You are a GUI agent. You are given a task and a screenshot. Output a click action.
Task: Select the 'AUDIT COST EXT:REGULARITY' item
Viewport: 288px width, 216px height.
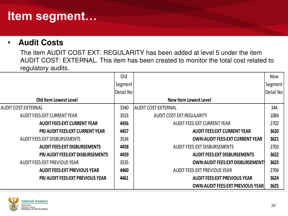(x=180, y=116)
